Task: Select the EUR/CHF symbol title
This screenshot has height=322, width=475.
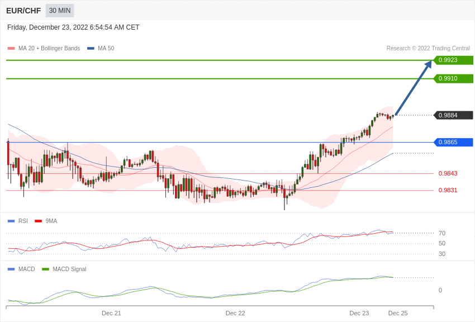Action: pos(23,11)
